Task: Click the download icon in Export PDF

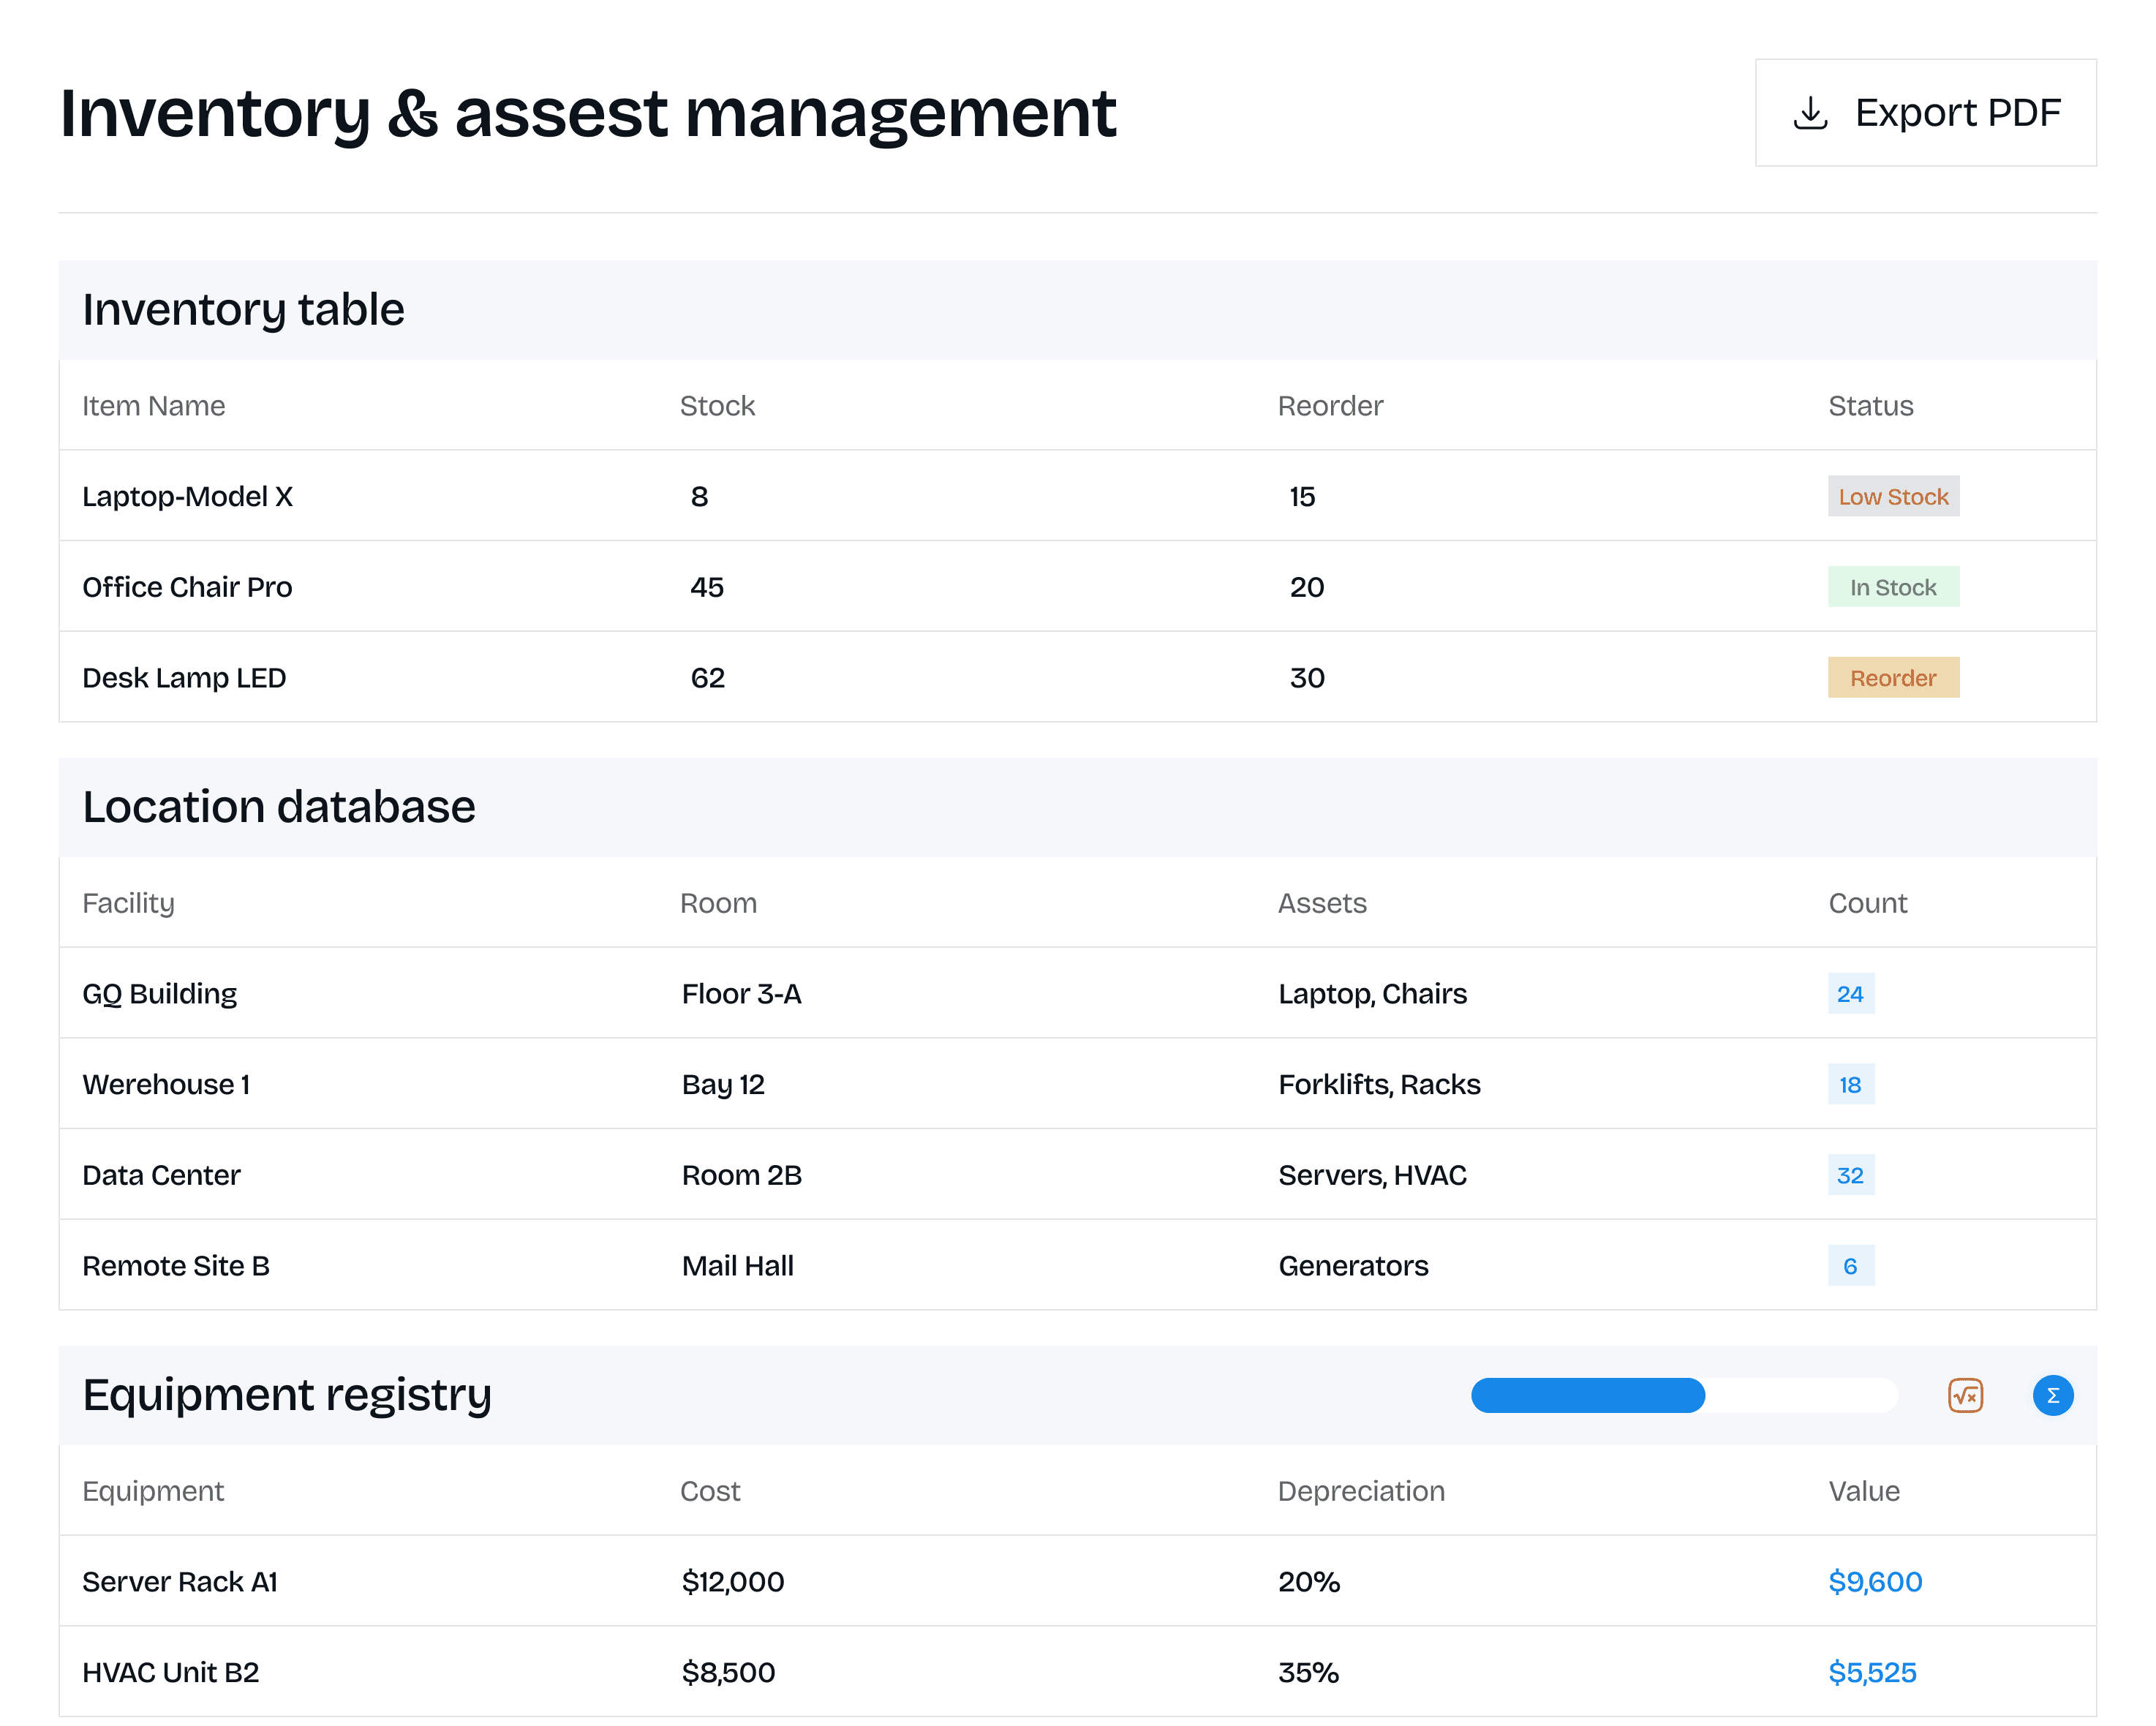Action: click(1810, 113)
